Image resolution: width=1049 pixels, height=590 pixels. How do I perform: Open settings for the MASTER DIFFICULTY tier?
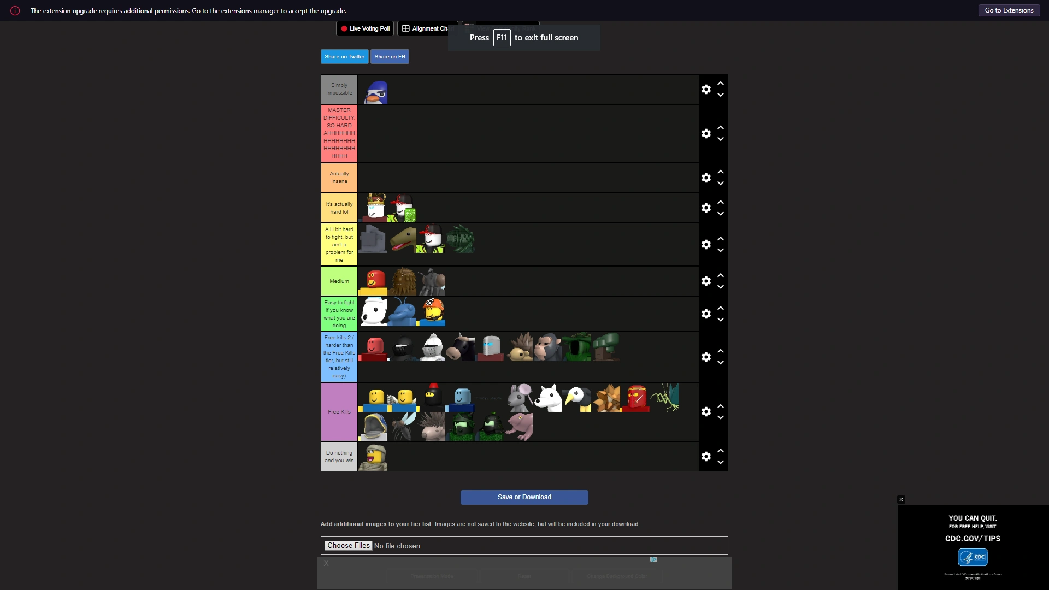coord(706,133)
